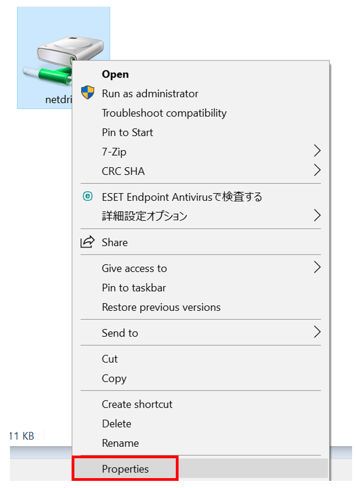Click Restore previous versions
Image resolution: width=356 pixels, height=488 pixels.
click(161, 307)
